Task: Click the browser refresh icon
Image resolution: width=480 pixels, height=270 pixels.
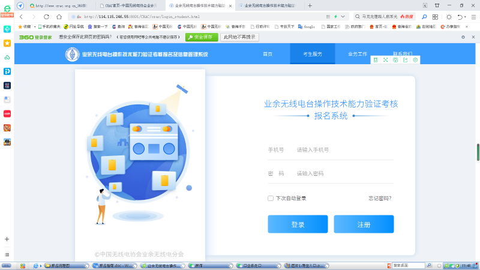Action: [47, 17]
